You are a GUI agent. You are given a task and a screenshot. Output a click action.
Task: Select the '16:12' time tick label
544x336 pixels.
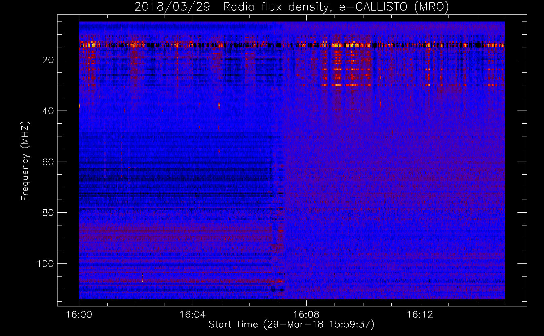coord(420,315)
